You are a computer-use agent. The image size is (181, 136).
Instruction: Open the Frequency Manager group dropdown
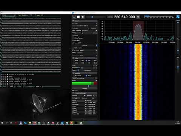point(79,96)
